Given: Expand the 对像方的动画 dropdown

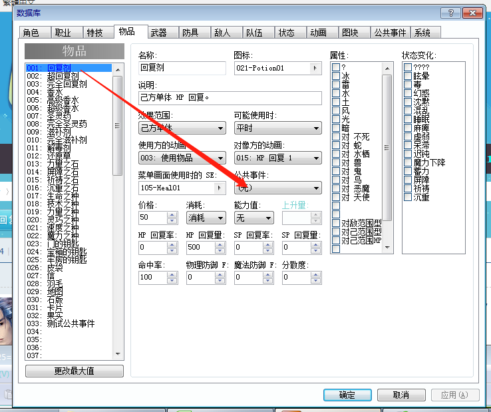Looking at the screenshot, I should coord(277,158).
